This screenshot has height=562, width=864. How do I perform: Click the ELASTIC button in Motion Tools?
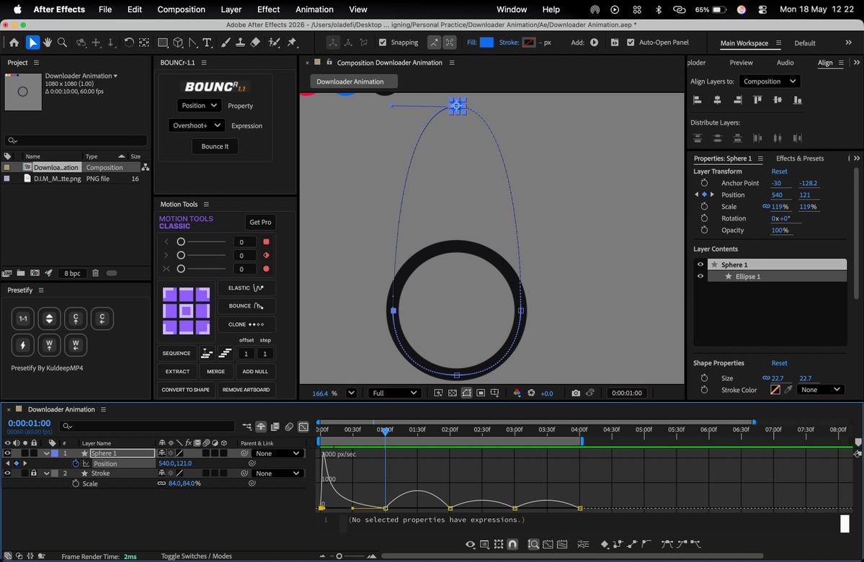coord(246,287)
